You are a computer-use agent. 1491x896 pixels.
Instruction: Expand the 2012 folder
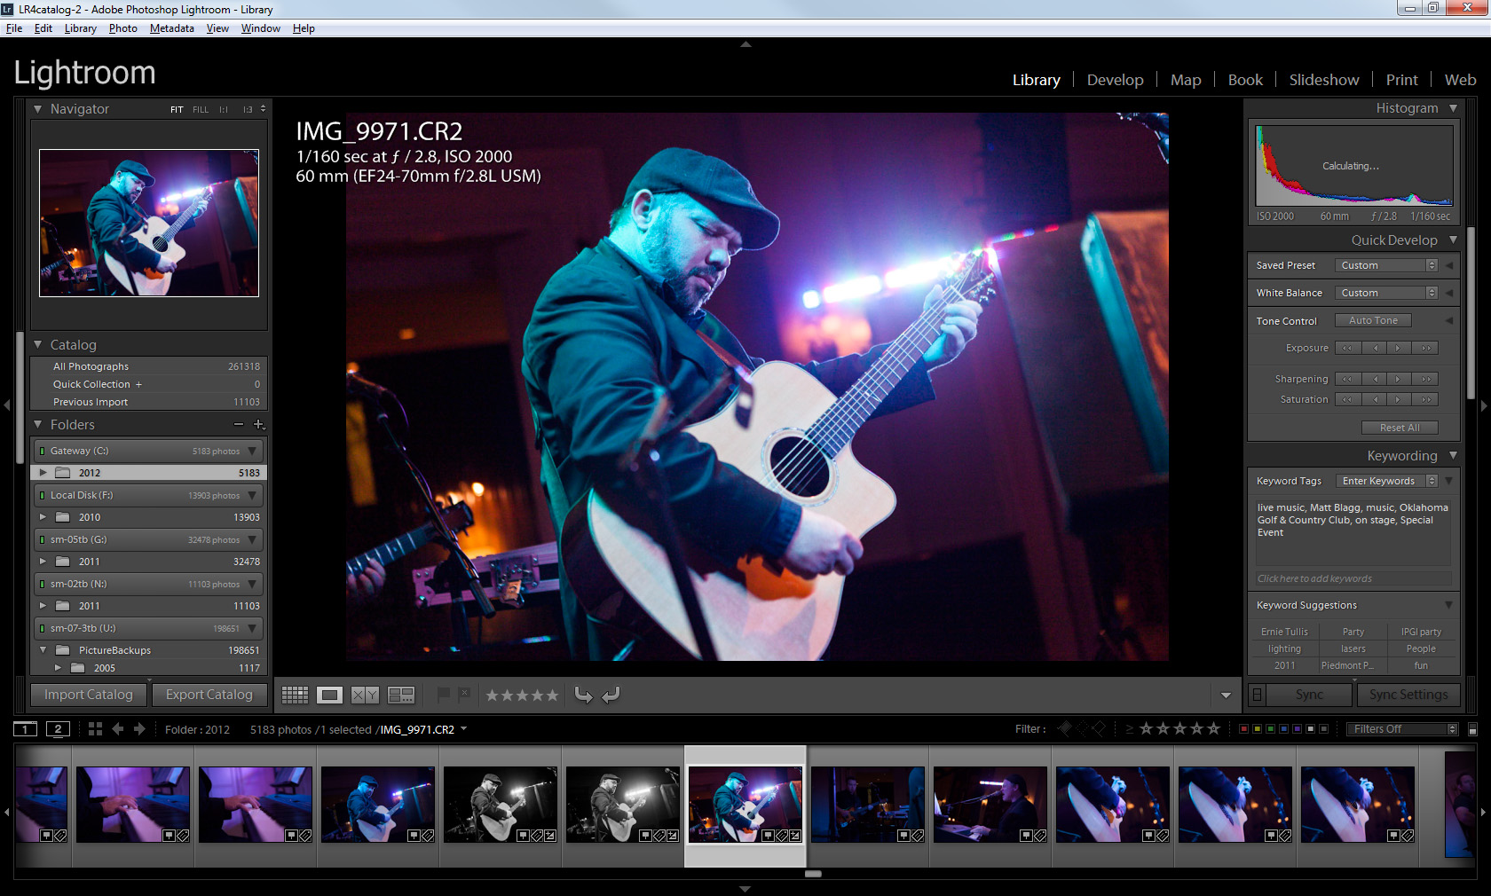coord(43,473)
